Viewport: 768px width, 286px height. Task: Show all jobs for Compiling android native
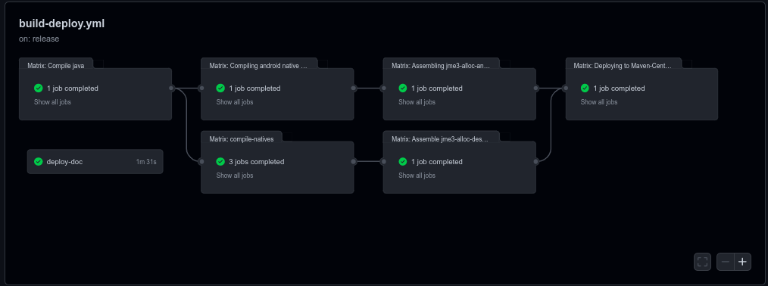pyautogui.click(x=235, y=102)
